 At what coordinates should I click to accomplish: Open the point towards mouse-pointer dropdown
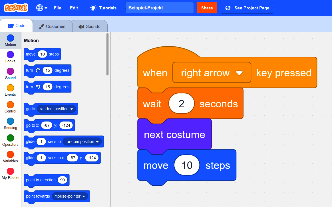tap(83, 196)
